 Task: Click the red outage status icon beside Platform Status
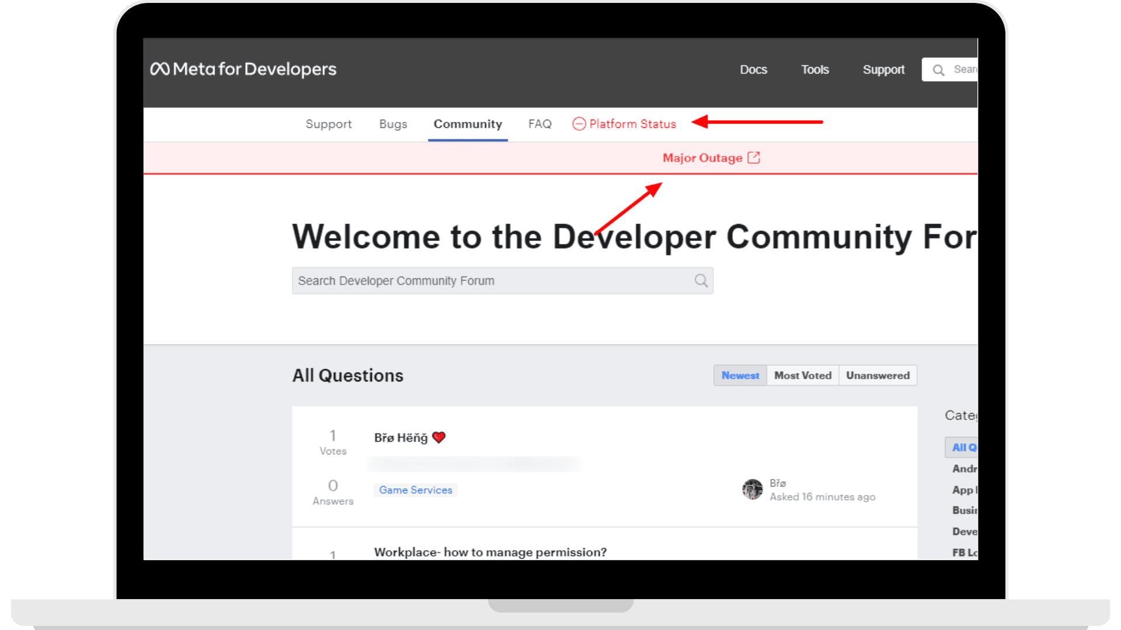(x=579, y=124)
